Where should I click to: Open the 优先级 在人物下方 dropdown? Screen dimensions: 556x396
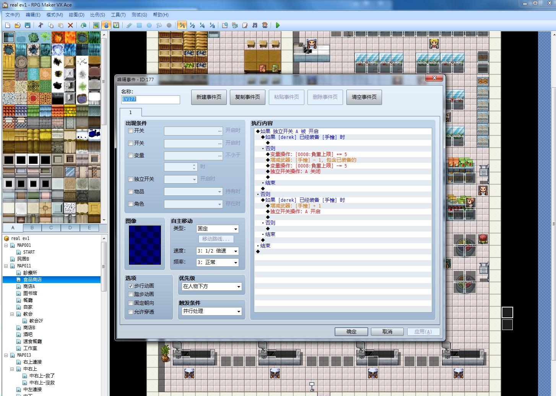pos(211,287)
